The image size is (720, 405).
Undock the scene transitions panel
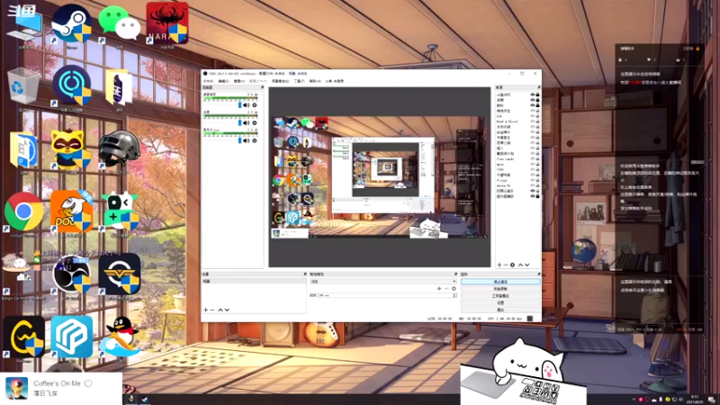455,274
